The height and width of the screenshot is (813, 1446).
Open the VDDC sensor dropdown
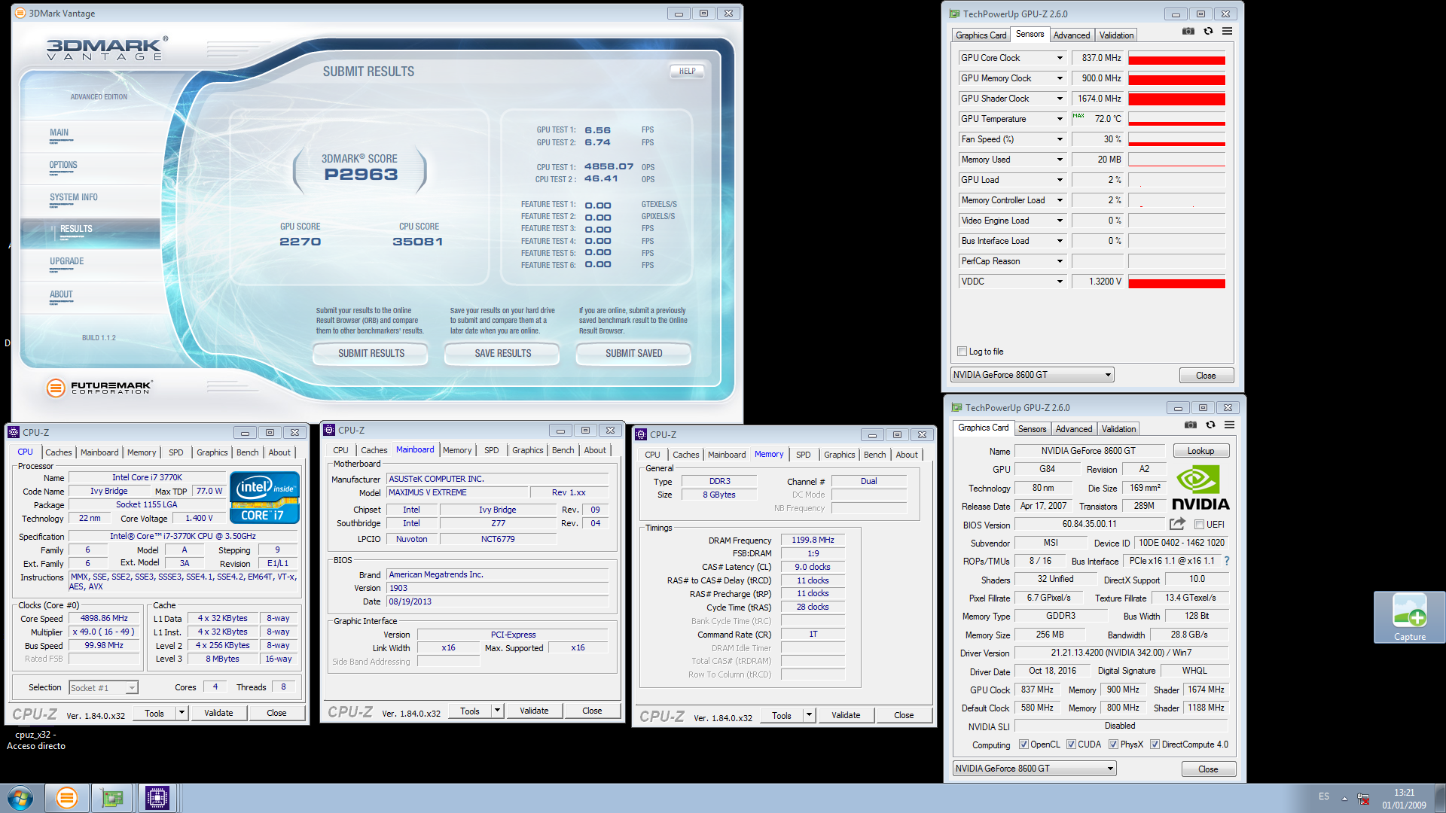[x=1060, y=282]
